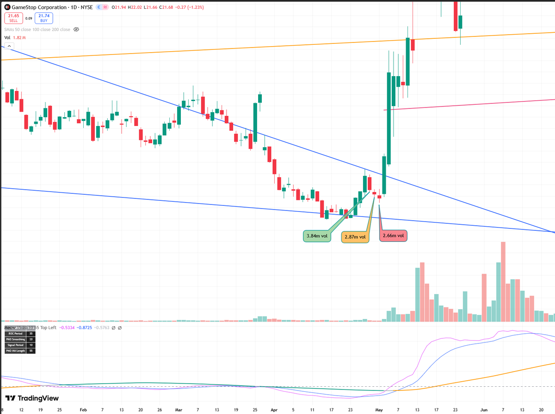Click the high price H22.02 in the header
This screenshot has width=555, height=414.
[135, 7]
